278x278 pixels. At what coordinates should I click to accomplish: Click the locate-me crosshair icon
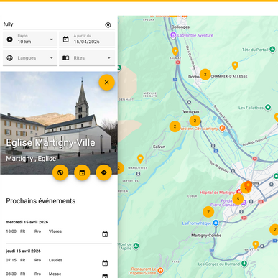(x=108, y=25)
